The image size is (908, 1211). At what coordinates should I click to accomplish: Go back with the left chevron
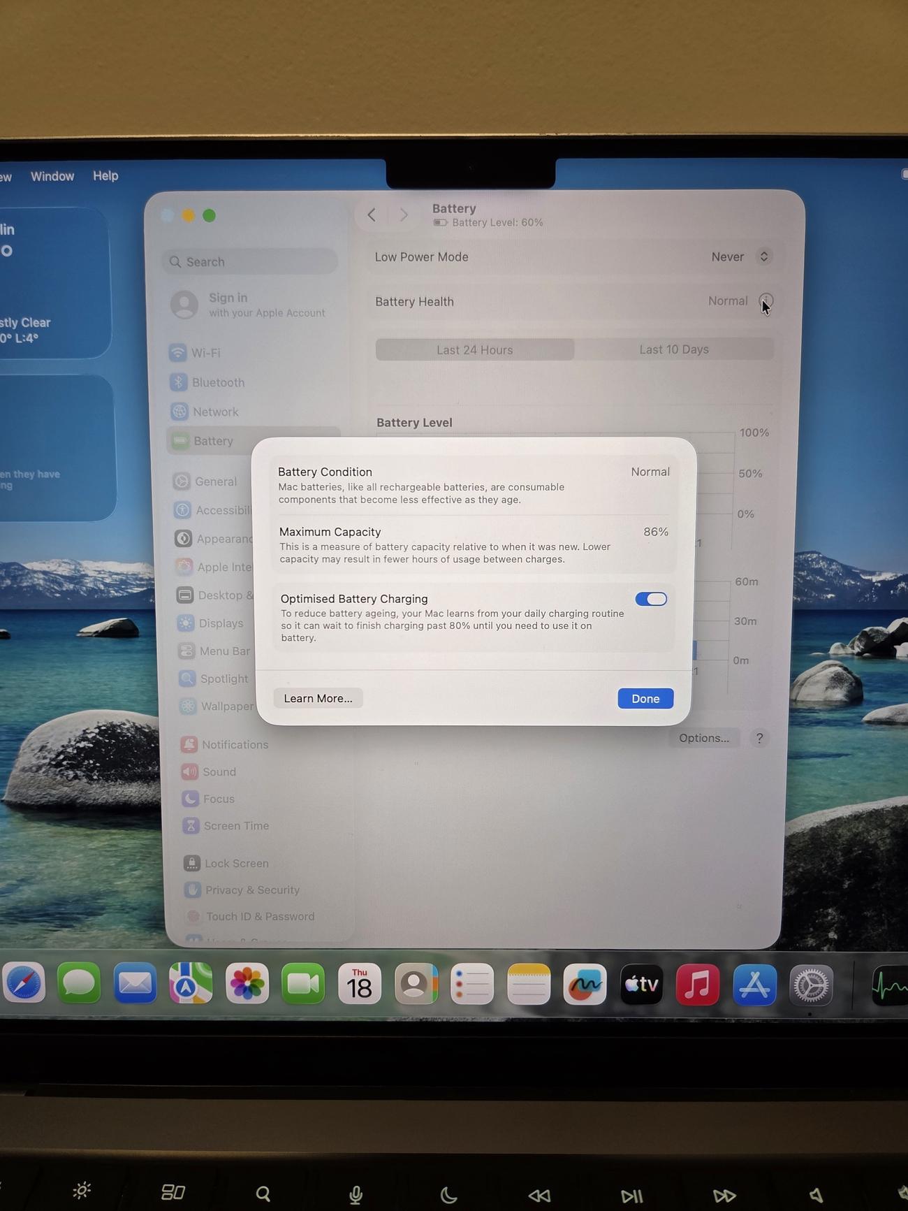[x=372, y=215]
